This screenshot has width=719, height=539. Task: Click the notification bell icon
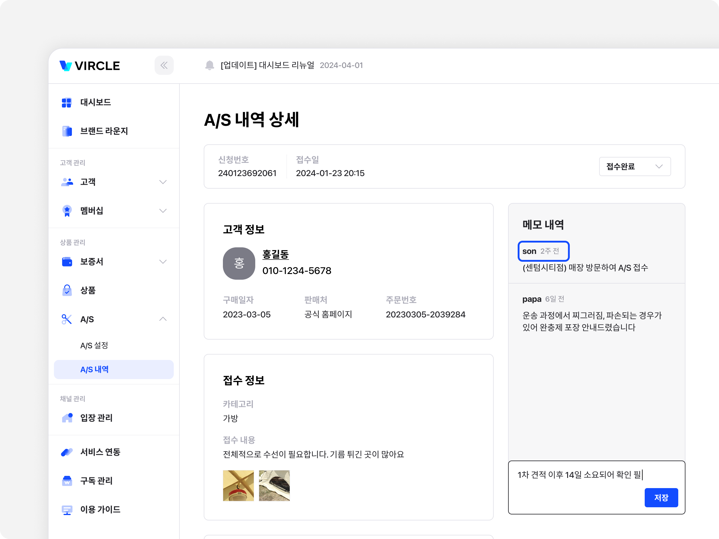click(210, 65)
